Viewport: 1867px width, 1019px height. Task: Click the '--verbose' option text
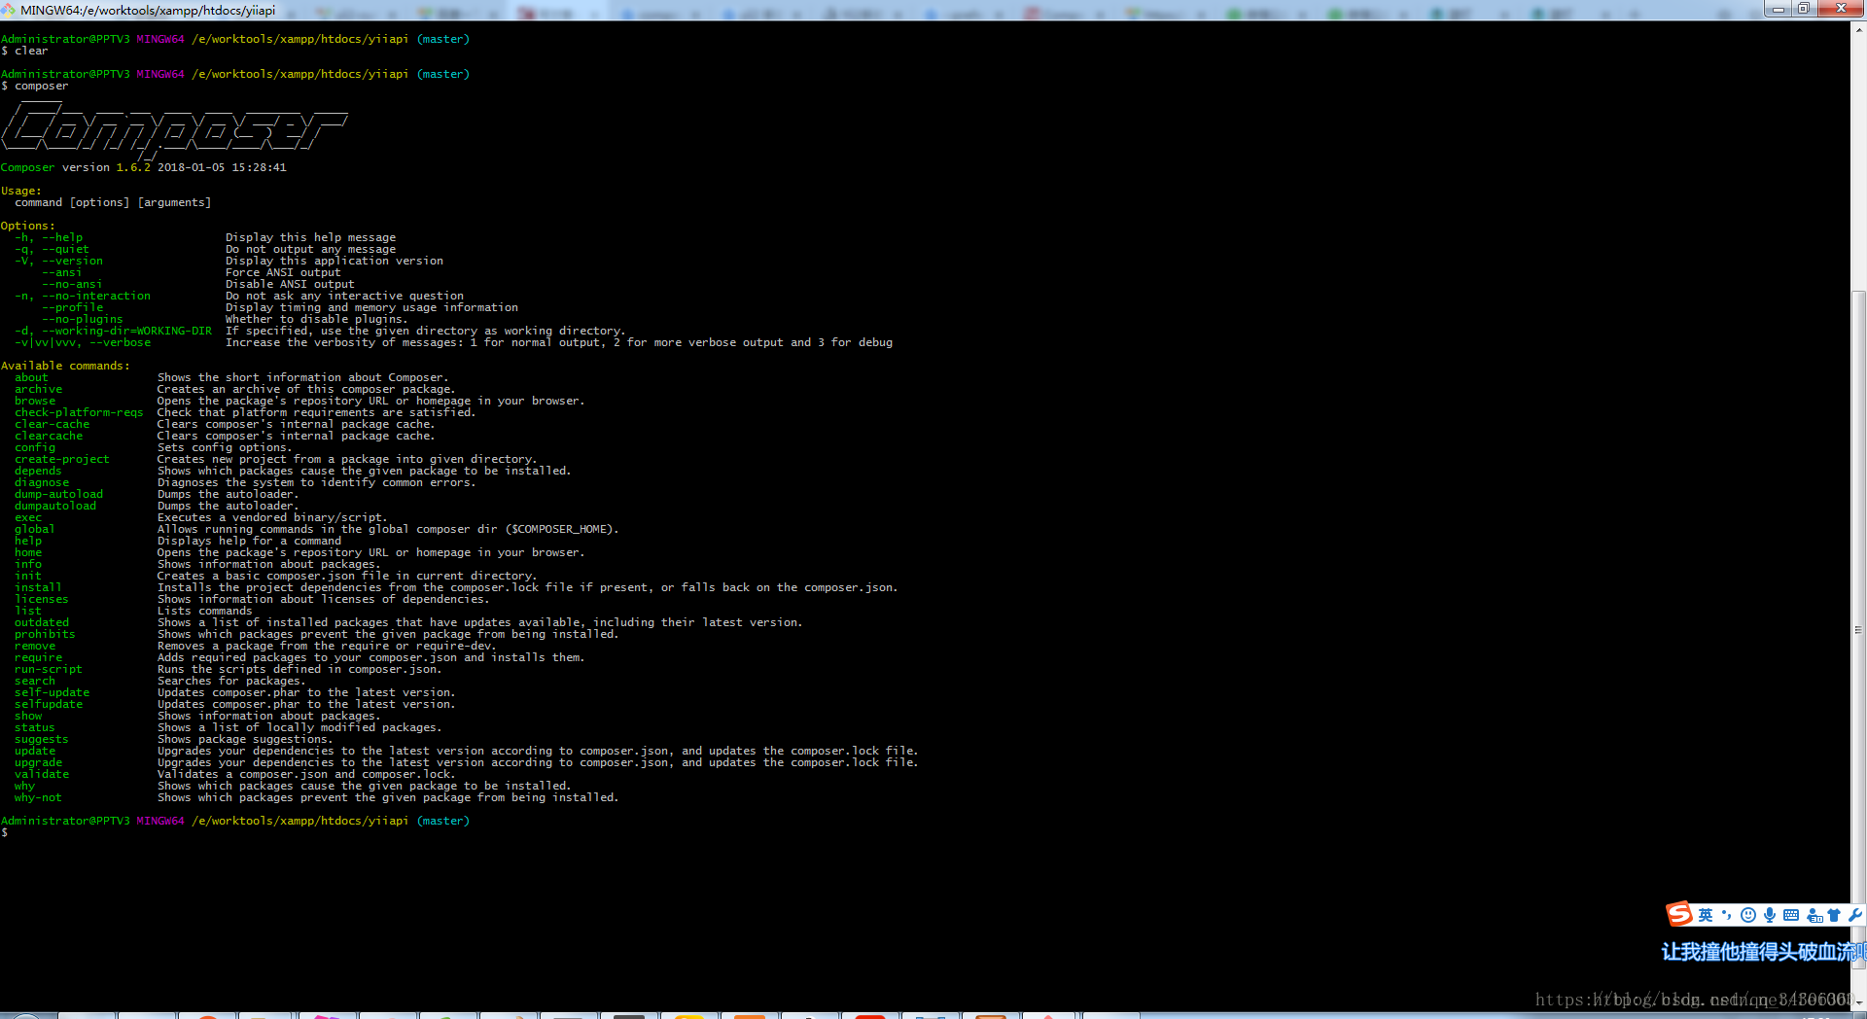coord(120,342)
